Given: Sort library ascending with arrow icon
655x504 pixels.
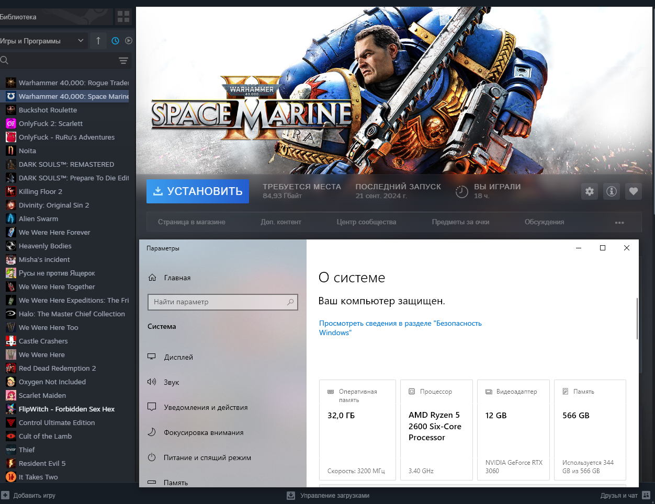Looking at the screenshot, I should tap(98, 41).
